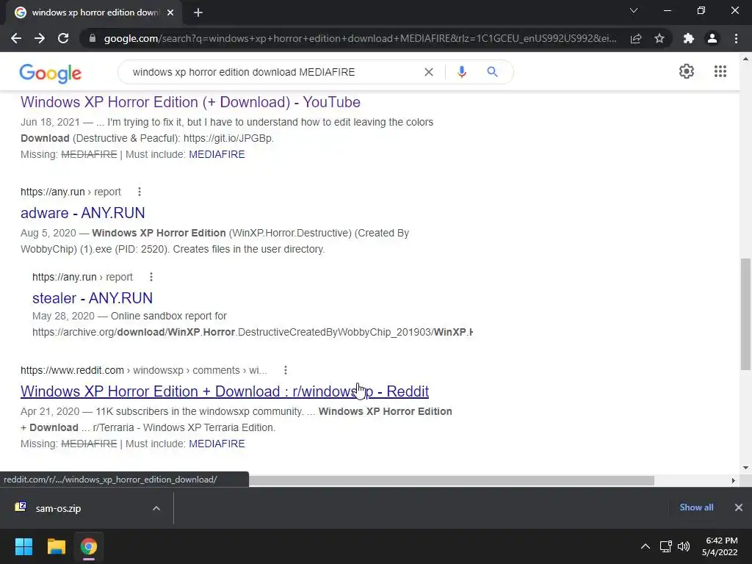Go back to the previous page
752x564 pixels.
16,38
